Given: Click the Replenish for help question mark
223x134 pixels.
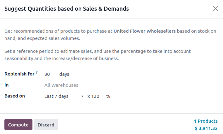Looking at the screenshot, I should pos(37,73).
